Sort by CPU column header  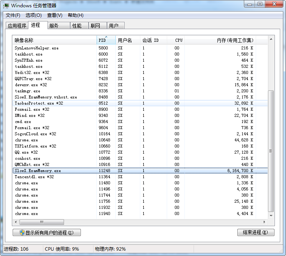[x=176, y=40]
